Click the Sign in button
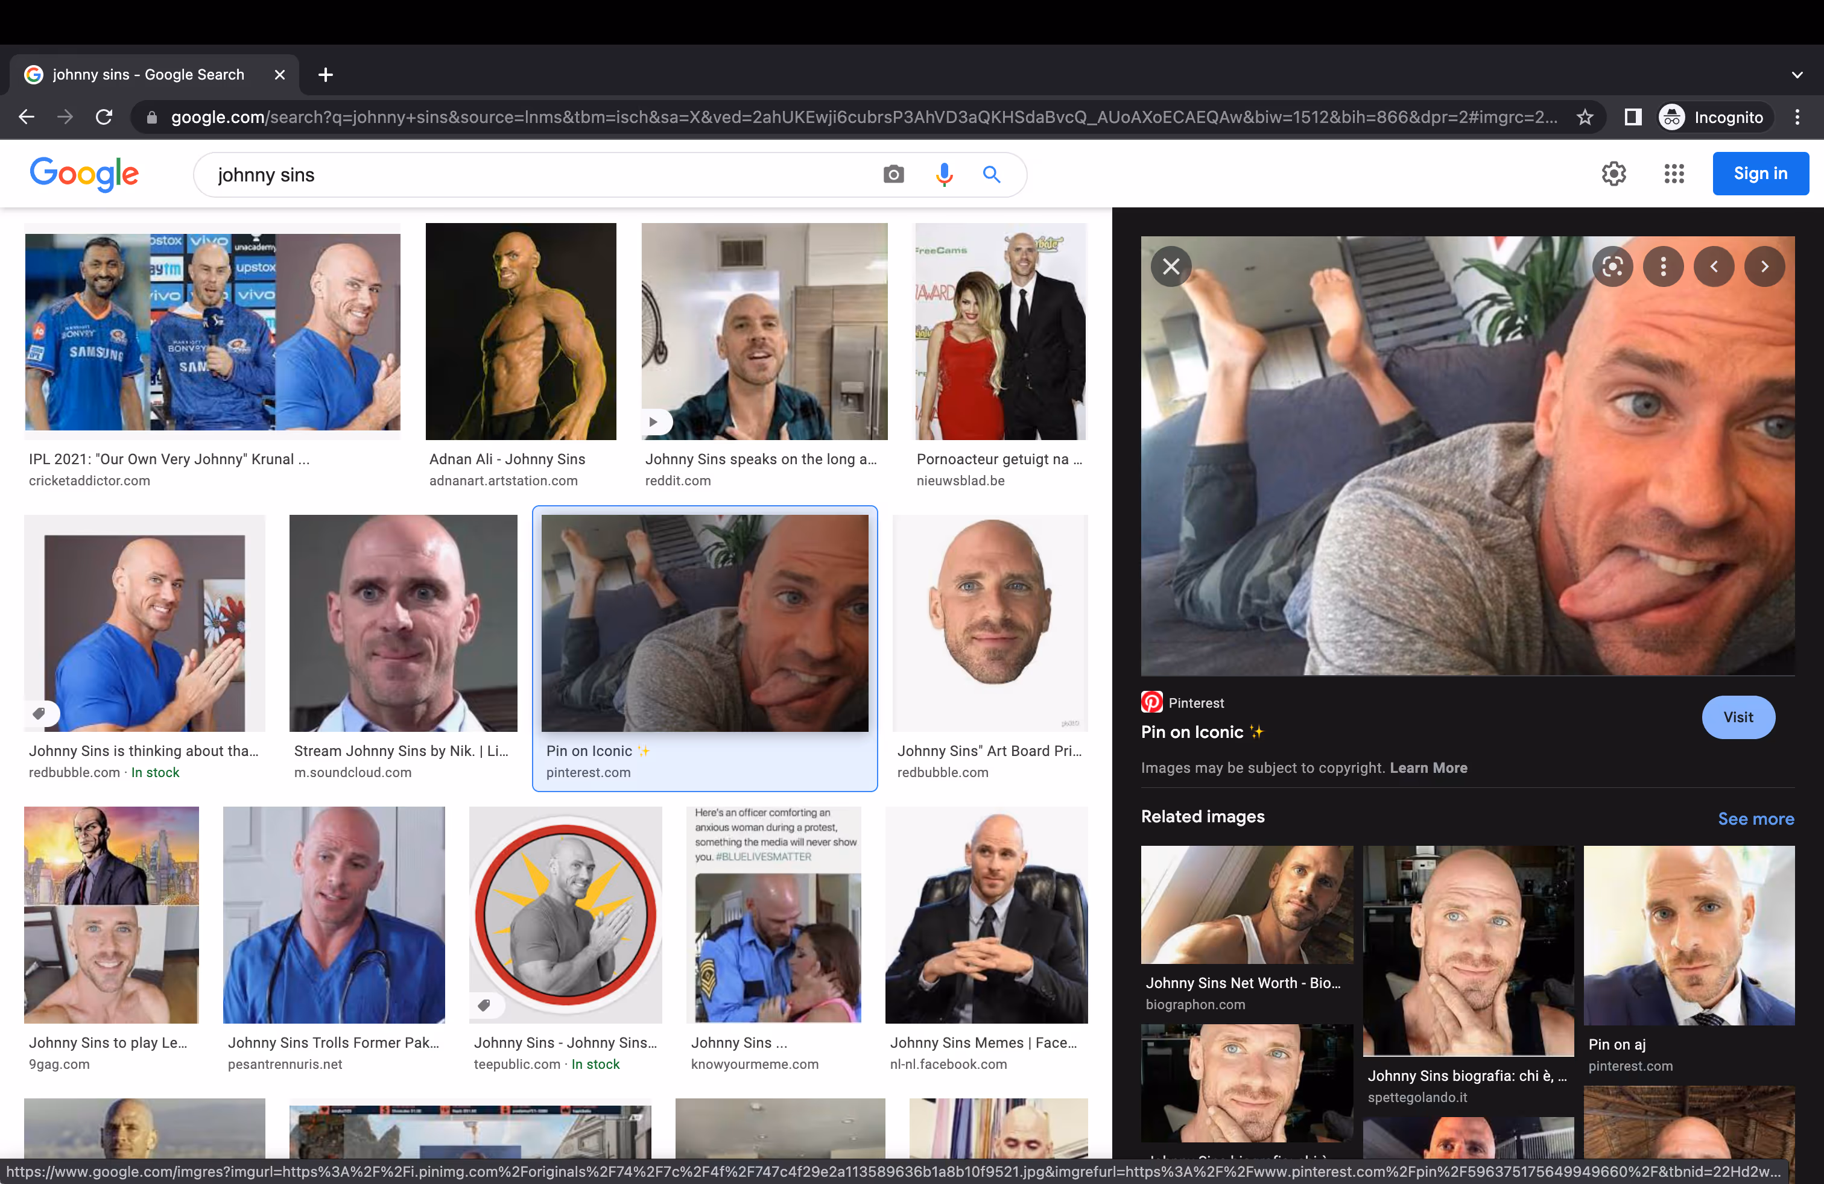1824x1184 pixels. point(1761,174)
